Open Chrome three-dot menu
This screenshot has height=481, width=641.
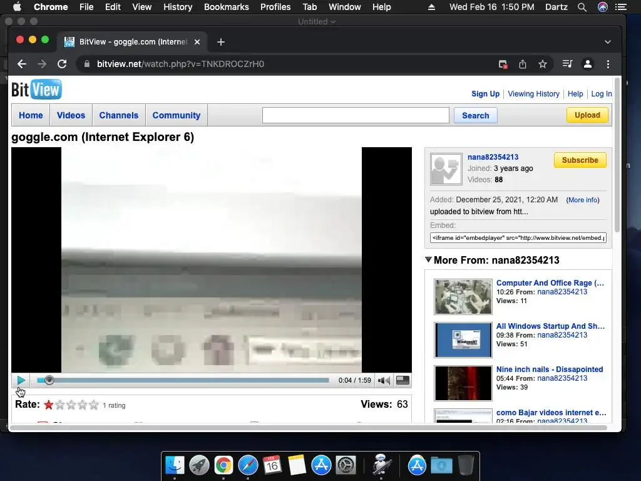(x=608, y=64)
